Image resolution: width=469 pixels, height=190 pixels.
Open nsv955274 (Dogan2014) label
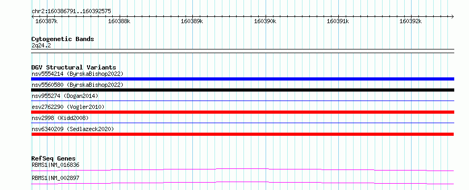65,96
